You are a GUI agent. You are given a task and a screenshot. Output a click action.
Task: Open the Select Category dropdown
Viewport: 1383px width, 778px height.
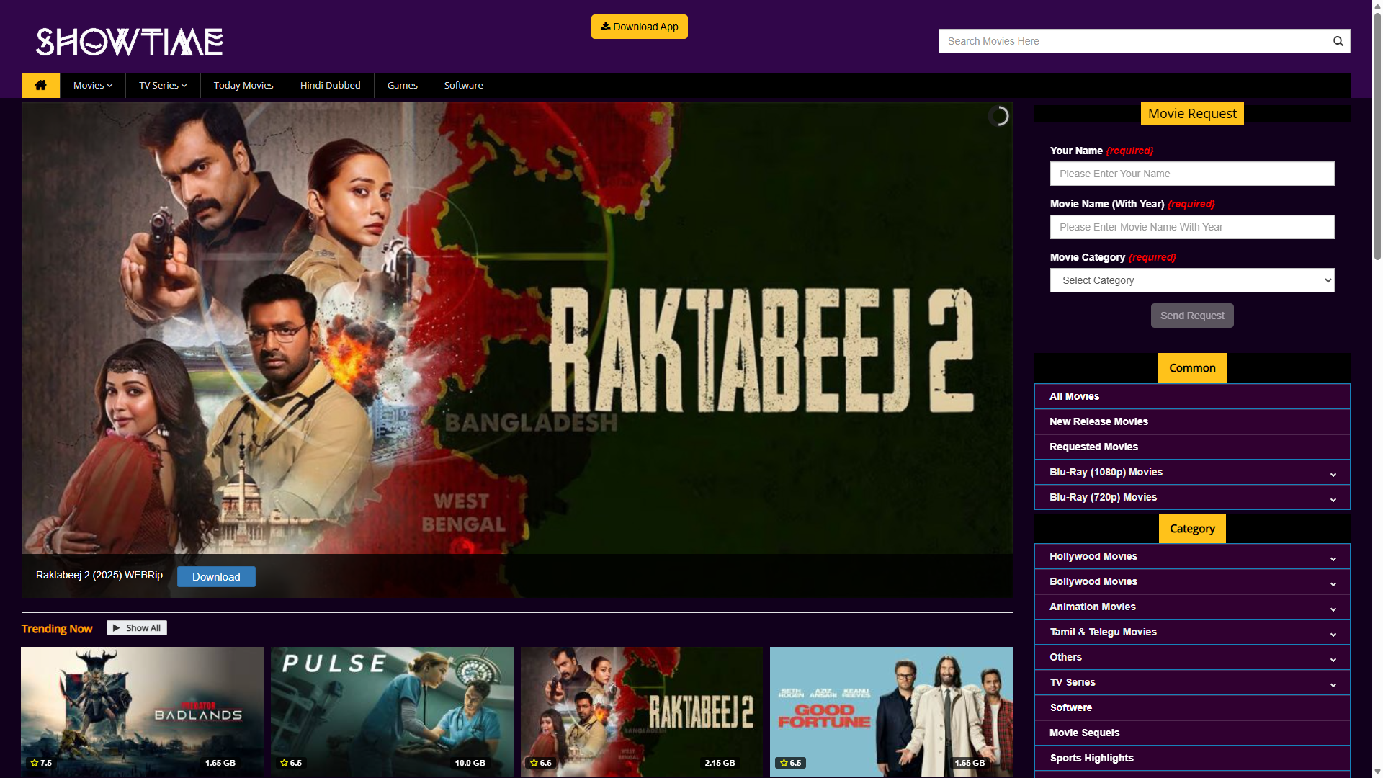(x=1191, y=280)
